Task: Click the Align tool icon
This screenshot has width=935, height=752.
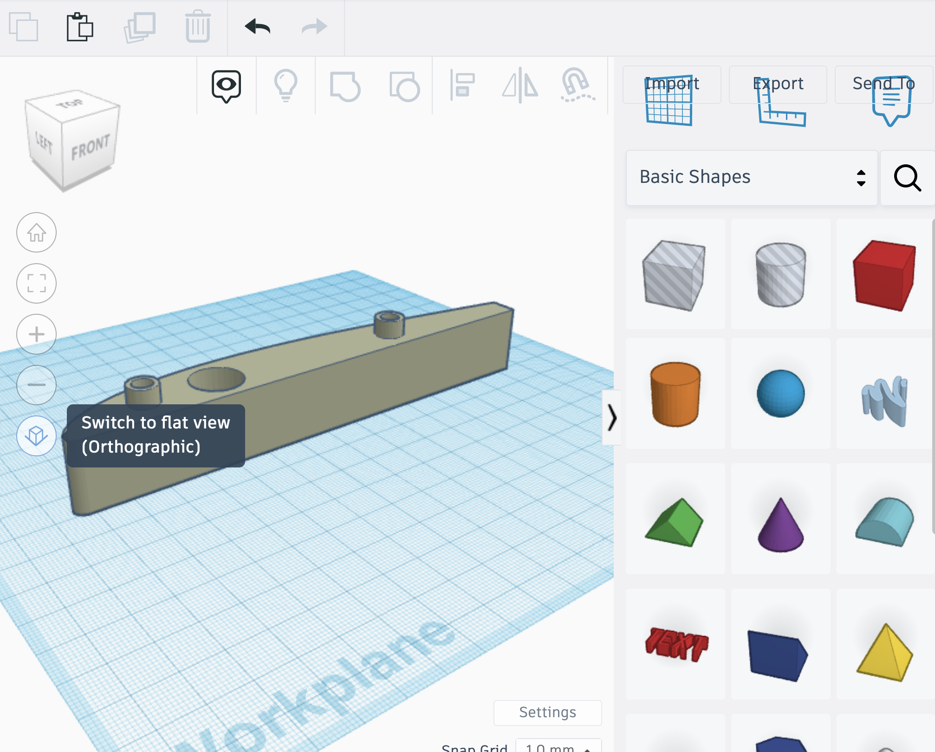Action: [x=462, y=84]
